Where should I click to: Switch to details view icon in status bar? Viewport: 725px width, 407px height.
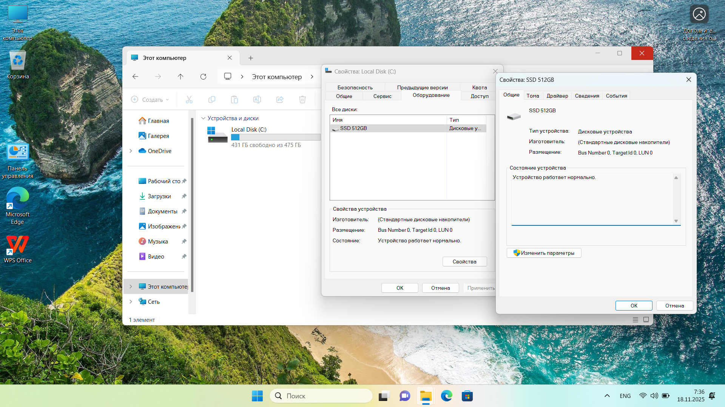coord(636,320)
